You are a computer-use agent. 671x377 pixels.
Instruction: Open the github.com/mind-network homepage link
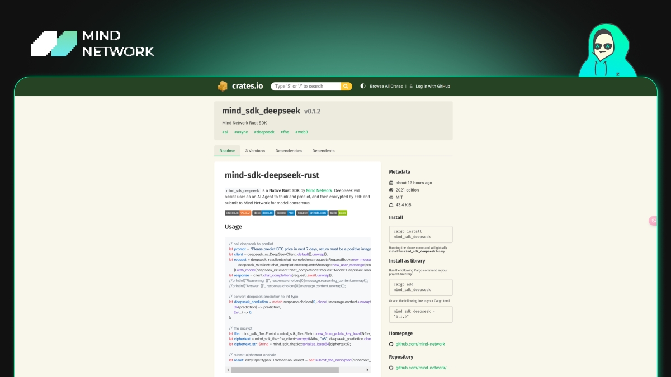click(x=420, y=344)
